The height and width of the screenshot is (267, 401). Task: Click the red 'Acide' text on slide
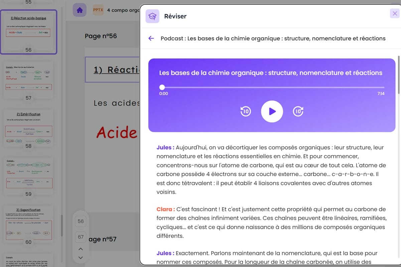click(x=117, y=132)
